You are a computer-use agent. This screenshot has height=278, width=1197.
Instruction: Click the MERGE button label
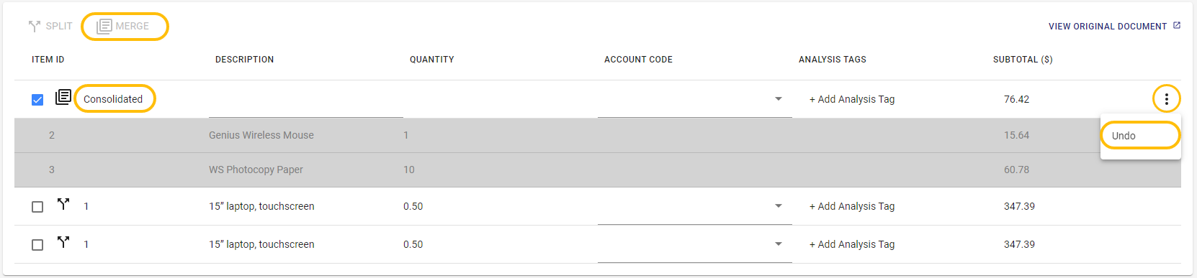point(133,27)
